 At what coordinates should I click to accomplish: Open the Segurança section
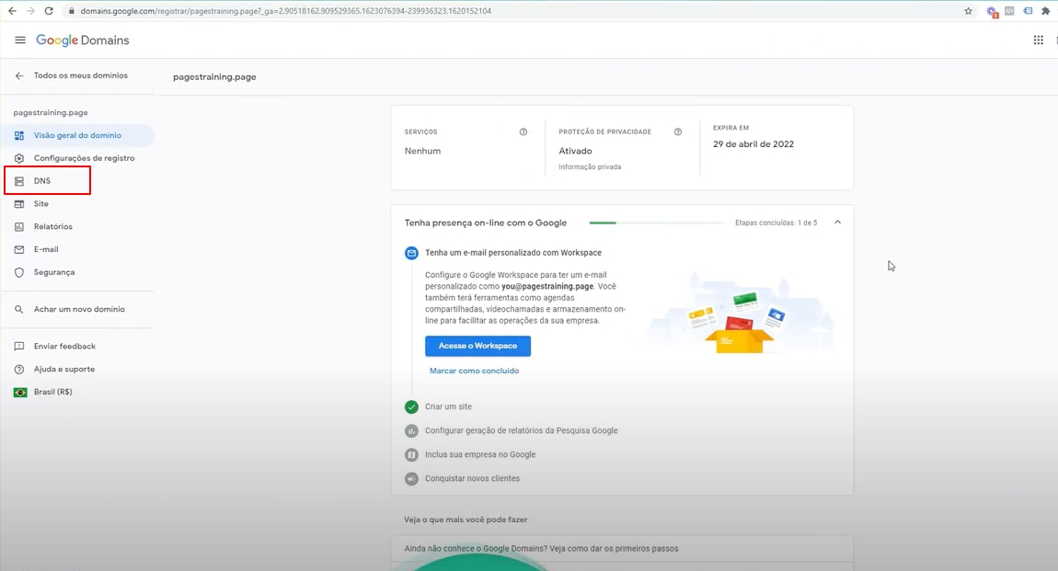(54, 272)
